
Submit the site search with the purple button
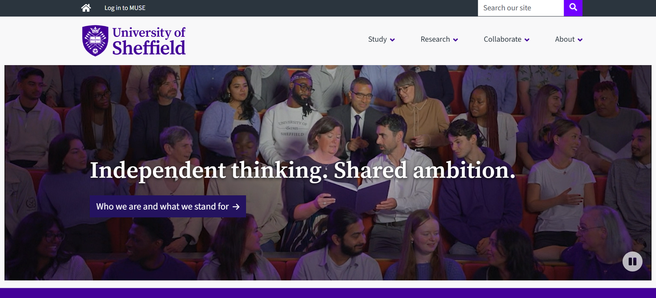[x=573, y=8]
